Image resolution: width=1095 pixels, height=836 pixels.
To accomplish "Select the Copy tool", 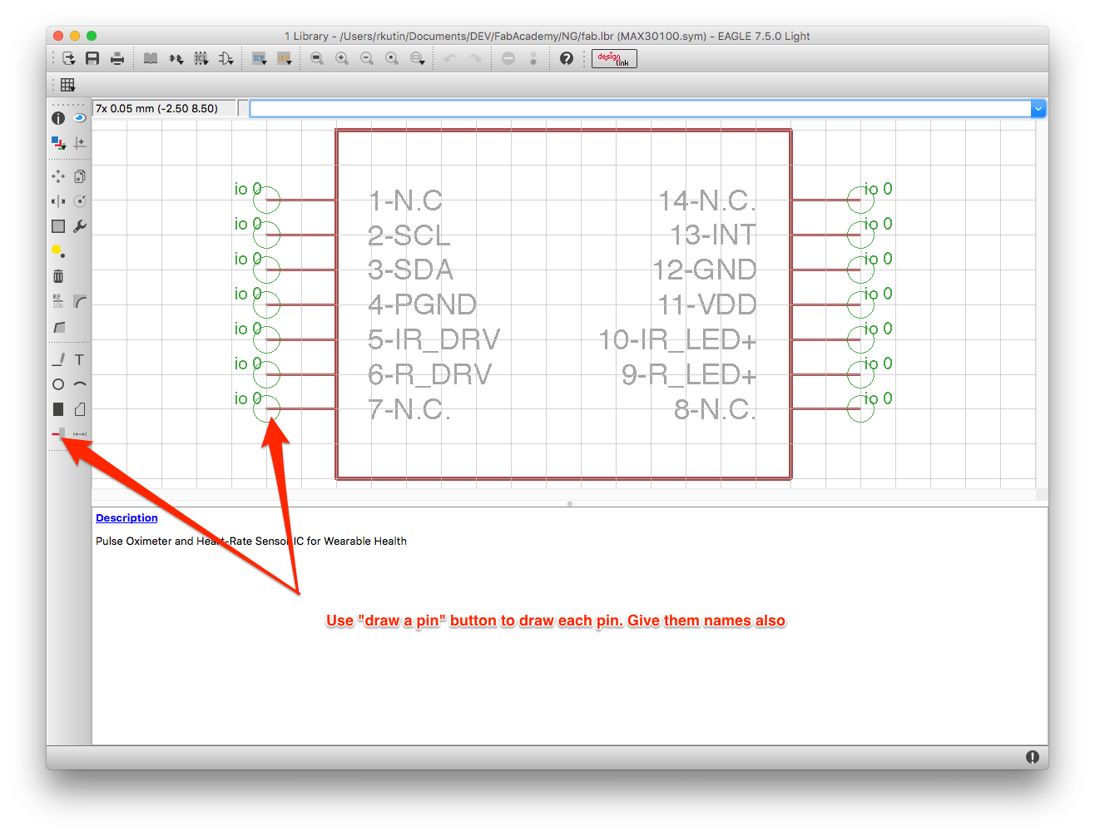I will (80, 176).
